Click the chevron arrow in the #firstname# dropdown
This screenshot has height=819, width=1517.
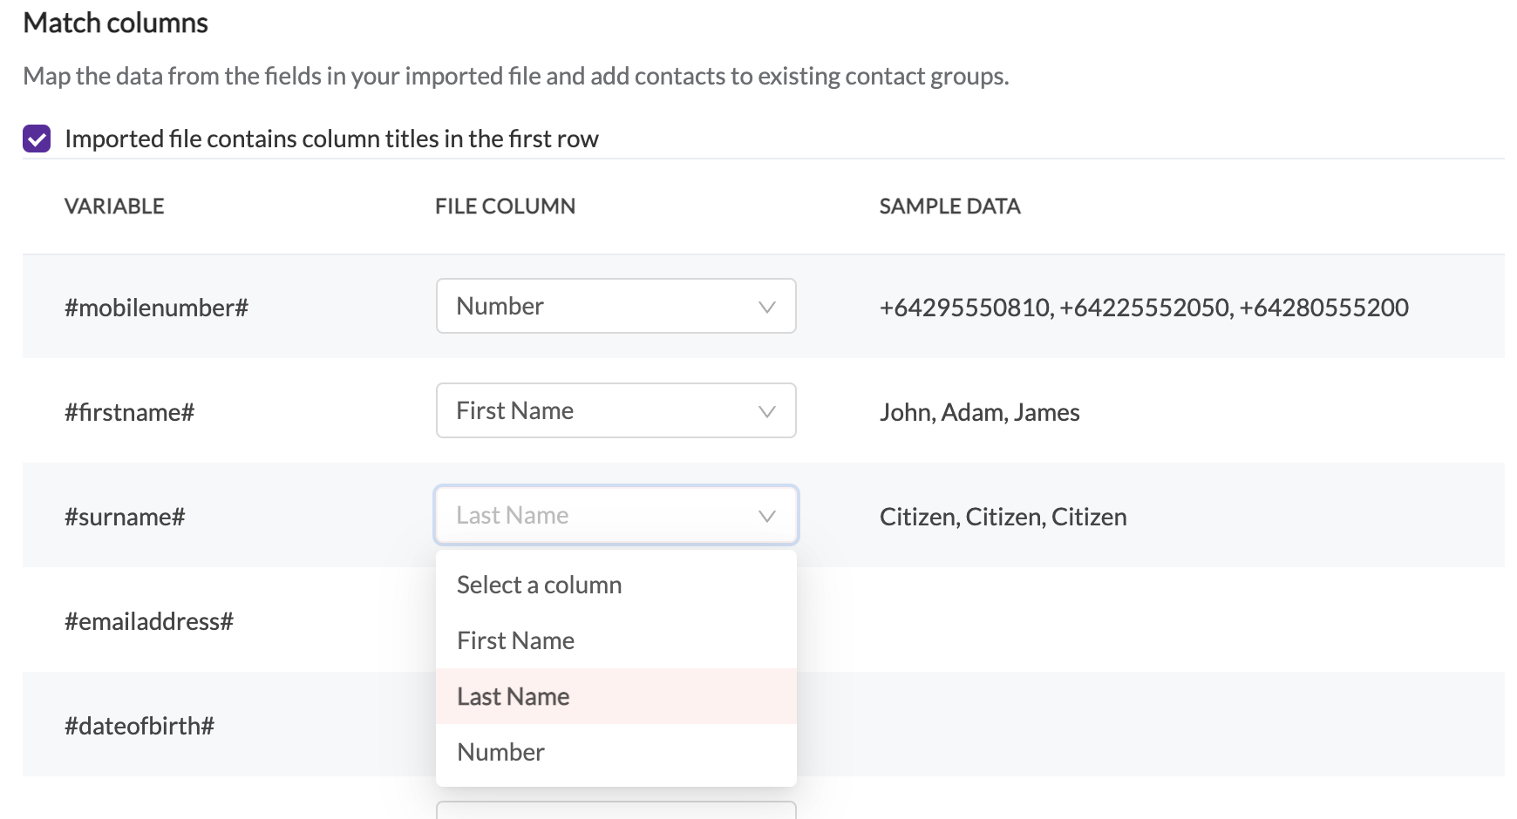(x=766, y=411)
